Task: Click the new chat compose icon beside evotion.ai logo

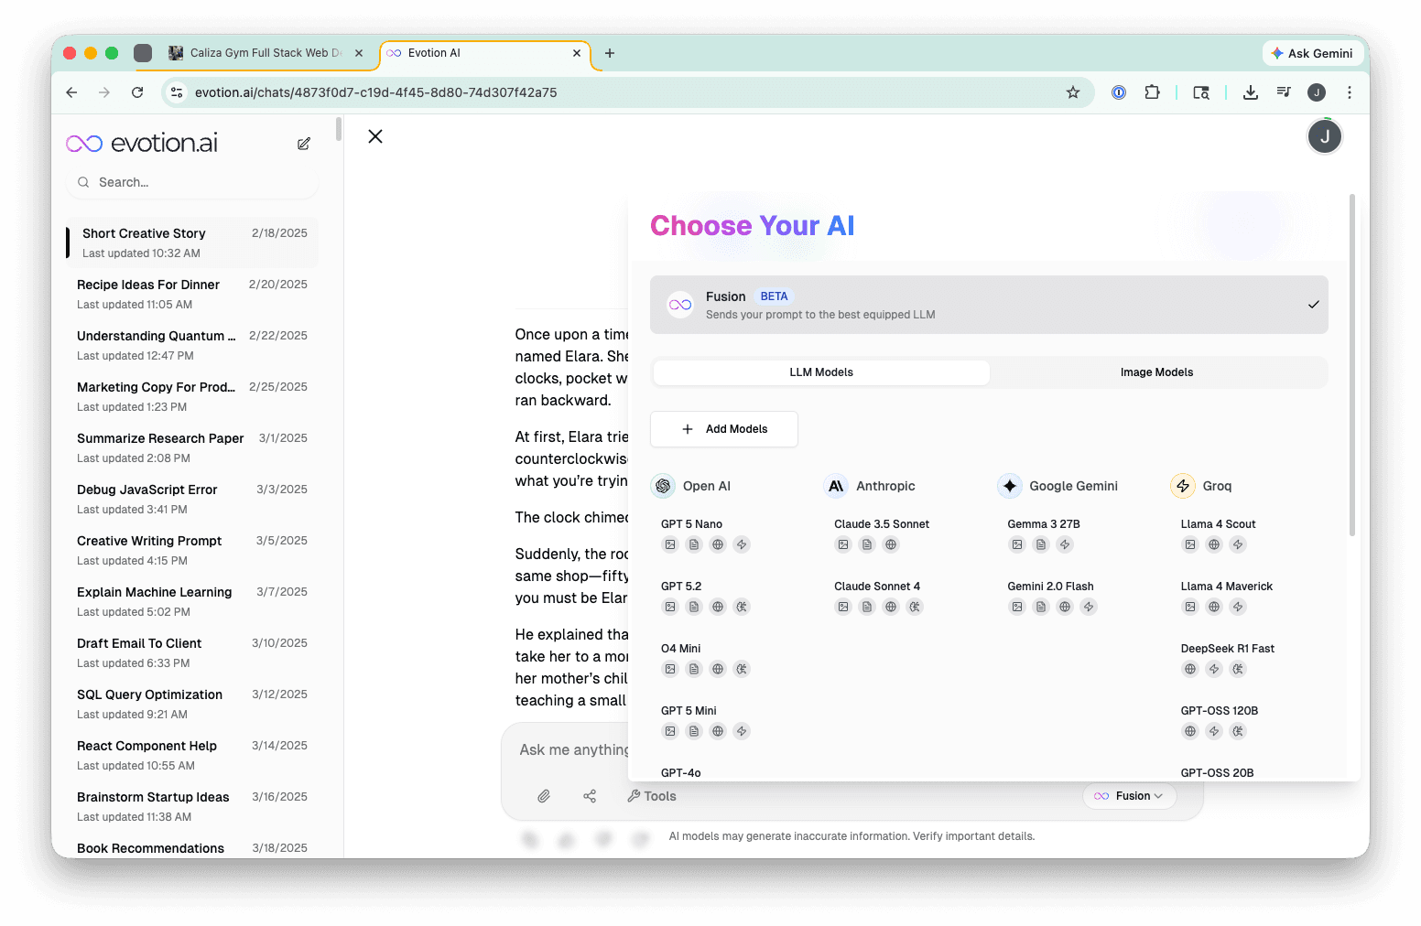Action: [304, 144]
